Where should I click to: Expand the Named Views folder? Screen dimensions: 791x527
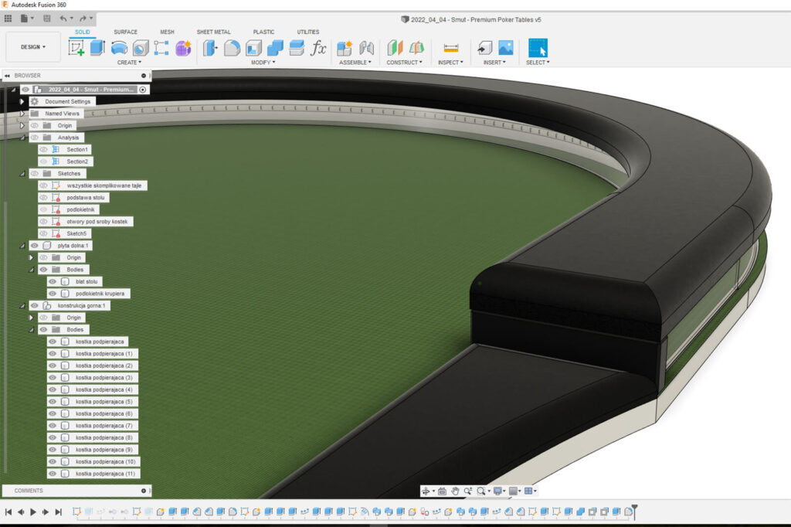[22, 114]
